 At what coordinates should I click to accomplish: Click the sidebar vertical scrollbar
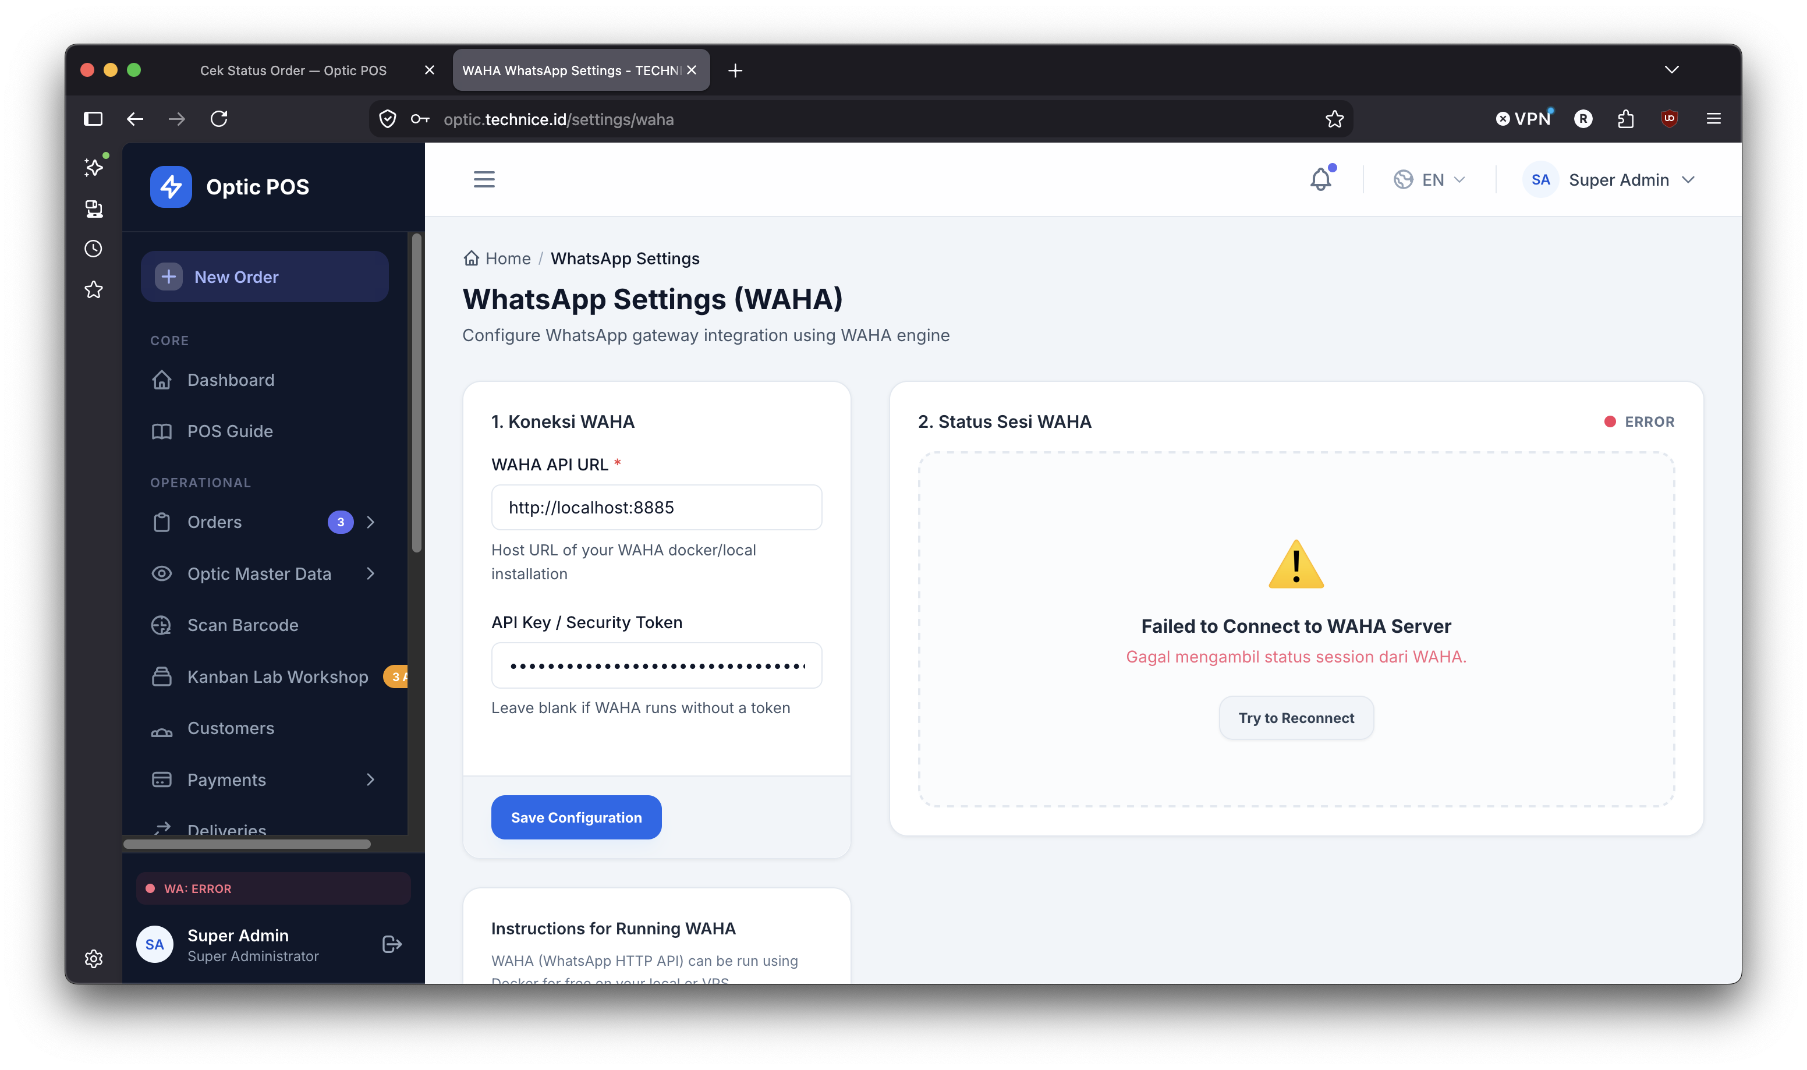(416, 393)
